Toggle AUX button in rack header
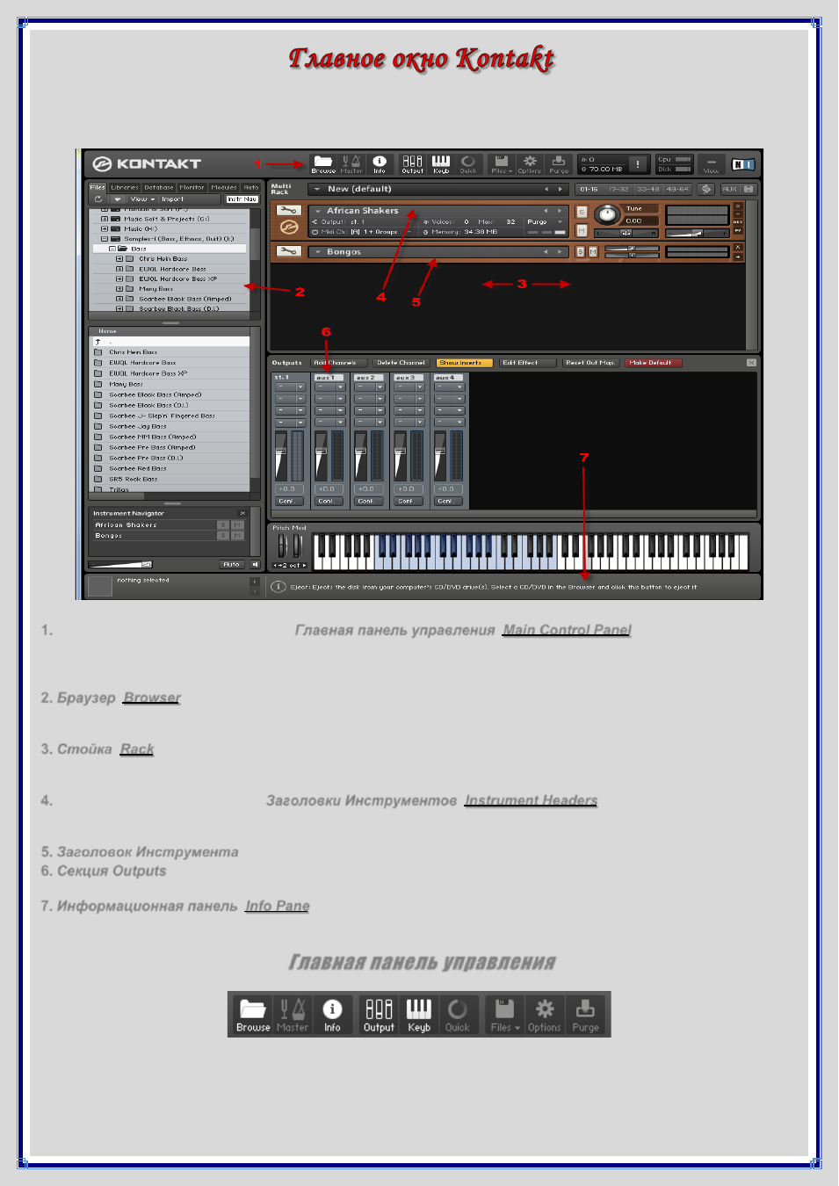Screen dimensions: 839x1186 pos(729,189)
